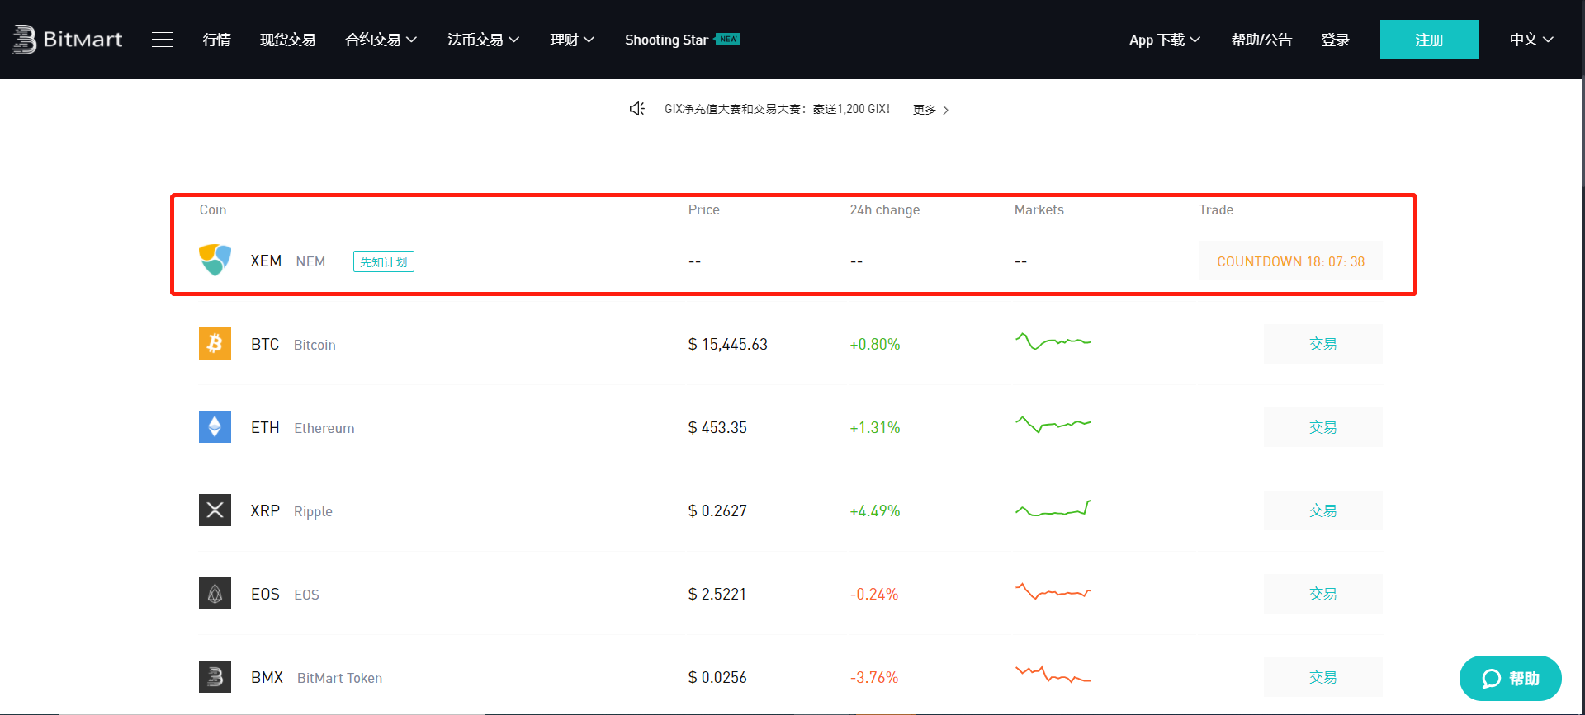The image size is (1585, 715).
Task: Click the BMX price $ 0.0256
Action: [717, 677]
